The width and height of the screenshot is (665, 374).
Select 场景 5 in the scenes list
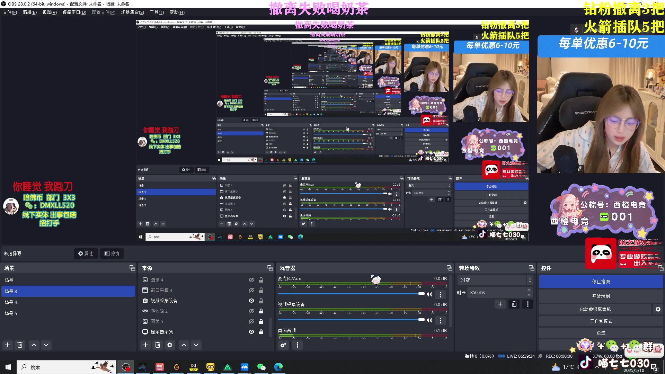[68, 313]
